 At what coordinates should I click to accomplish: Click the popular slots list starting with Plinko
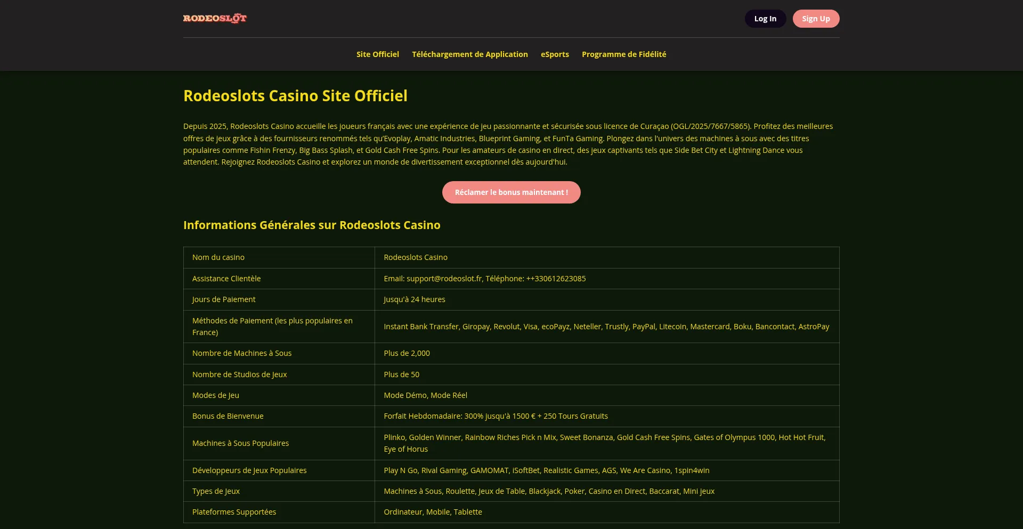[607, 443]
